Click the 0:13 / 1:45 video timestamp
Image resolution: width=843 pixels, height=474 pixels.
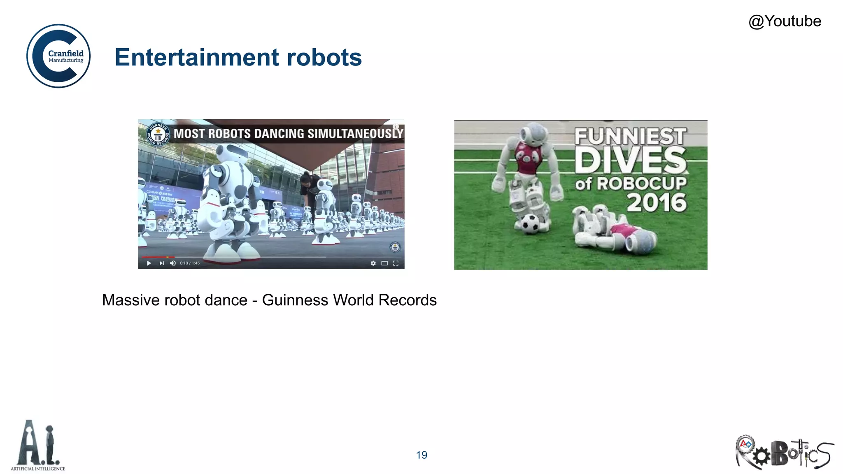coord(190,263)
